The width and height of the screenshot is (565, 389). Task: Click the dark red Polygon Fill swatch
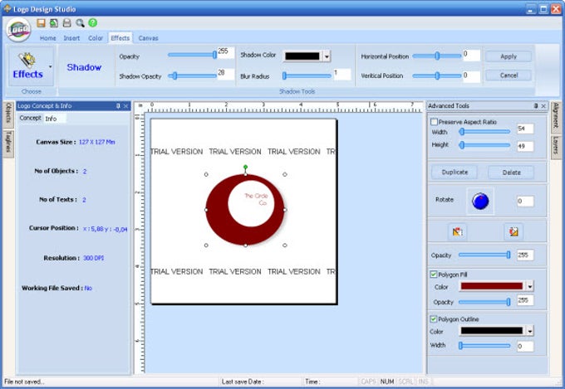(x=492, y=286)
